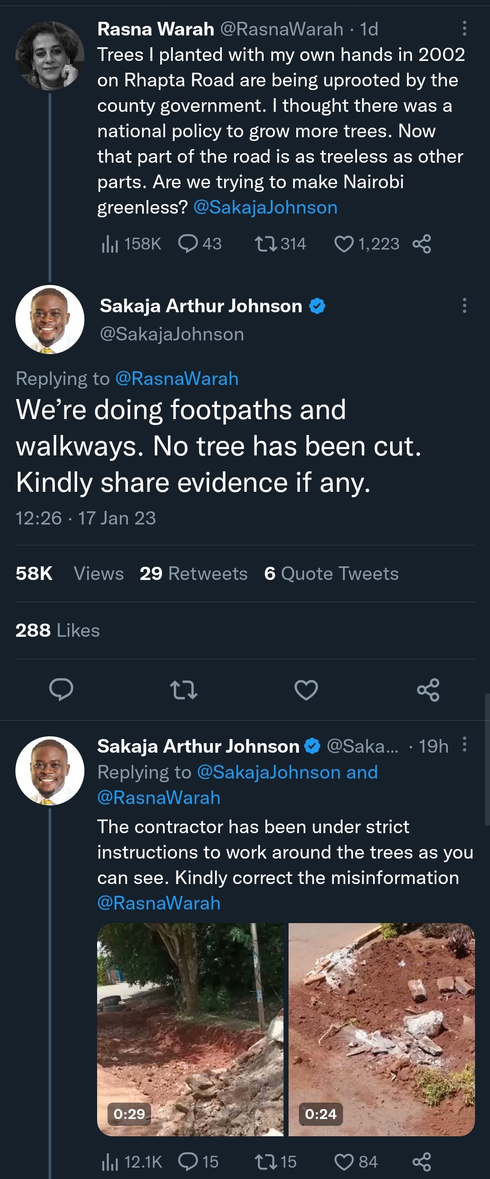Retweet Rasna Warah's tree tweet

266,244
